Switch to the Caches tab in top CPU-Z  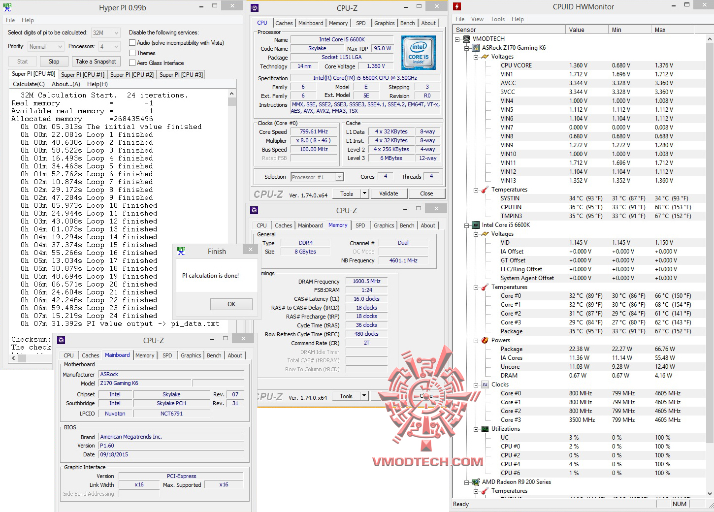click(284, 23)
